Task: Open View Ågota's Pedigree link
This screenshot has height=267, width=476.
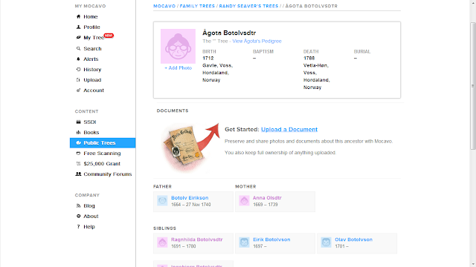Action: pos(257,42)
